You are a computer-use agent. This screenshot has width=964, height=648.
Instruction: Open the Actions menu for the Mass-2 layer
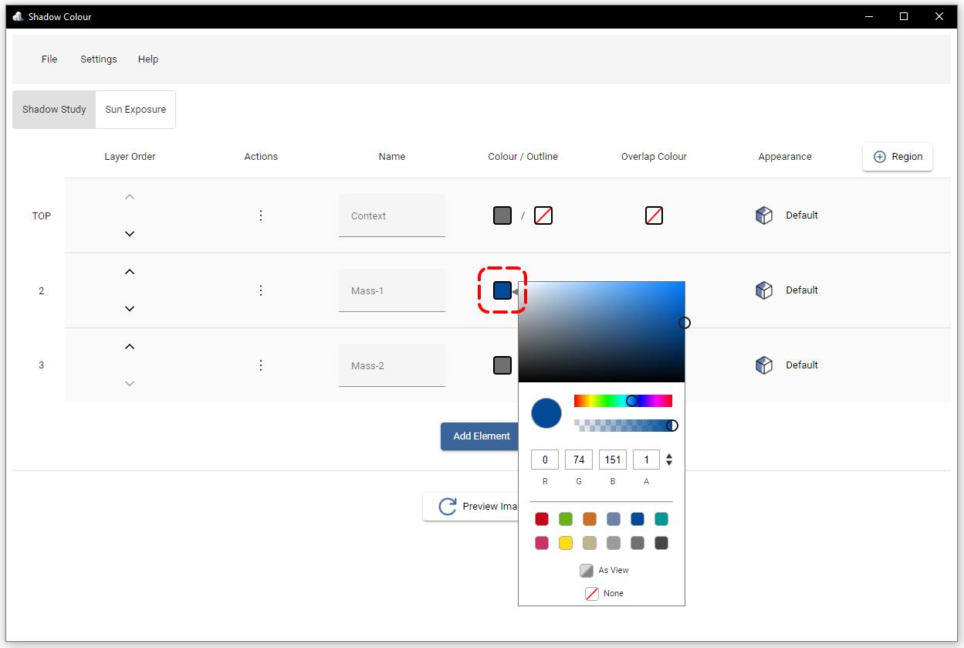click(261, 365)
